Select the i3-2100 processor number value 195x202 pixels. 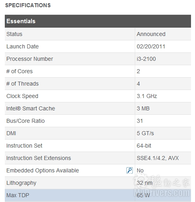(x=146, y=59)
